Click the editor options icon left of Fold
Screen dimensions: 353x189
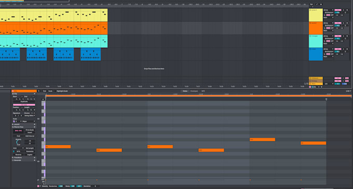(39, 91)
